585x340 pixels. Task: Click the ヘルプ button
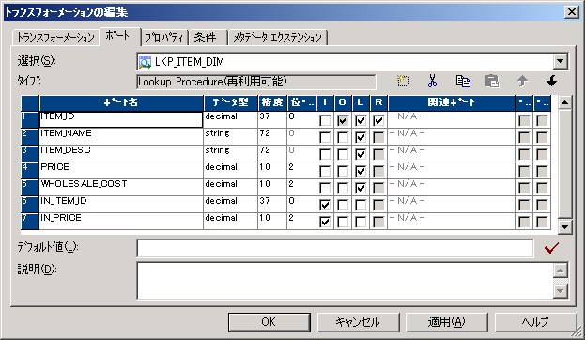point(535,322)
